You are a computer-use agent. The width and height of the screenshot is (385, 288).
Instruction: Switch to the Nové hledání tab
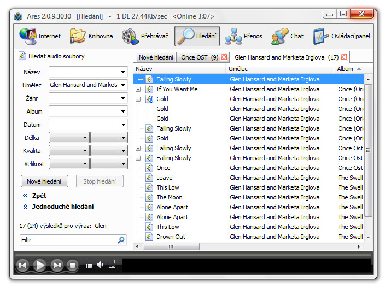156,57
